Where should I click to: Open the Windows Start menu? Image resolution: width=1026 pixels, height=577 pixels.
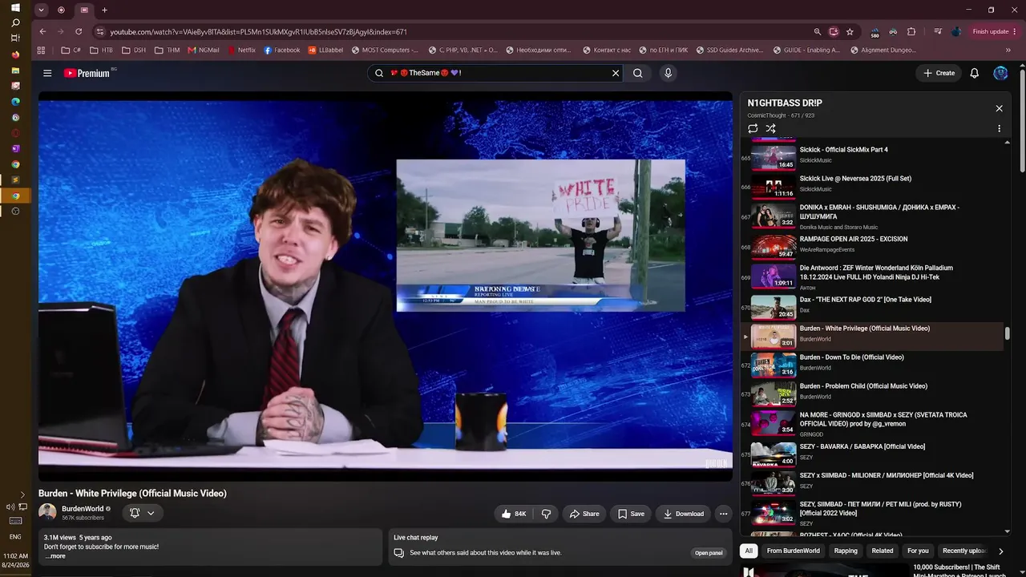click(x=15, y=8)
